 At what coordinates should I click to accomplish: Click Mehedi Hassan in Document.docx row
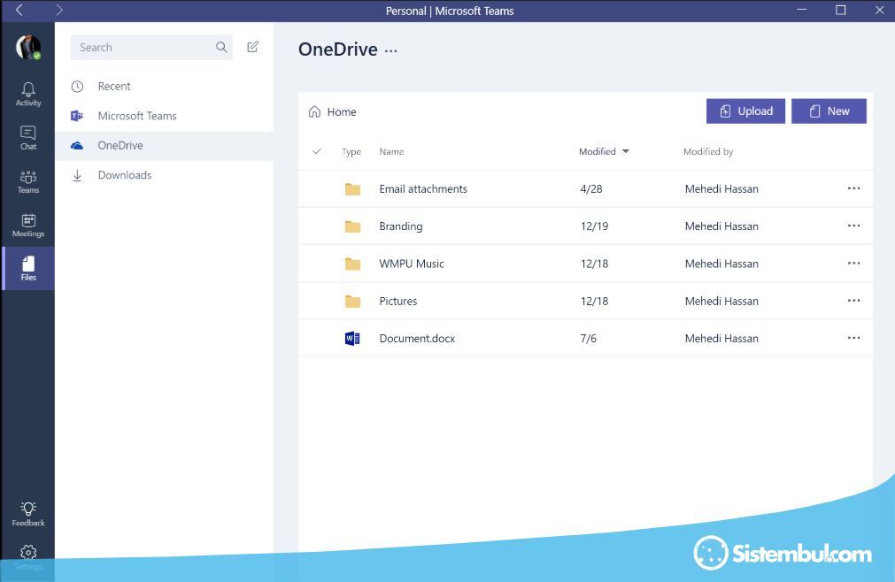pos(721,339)
